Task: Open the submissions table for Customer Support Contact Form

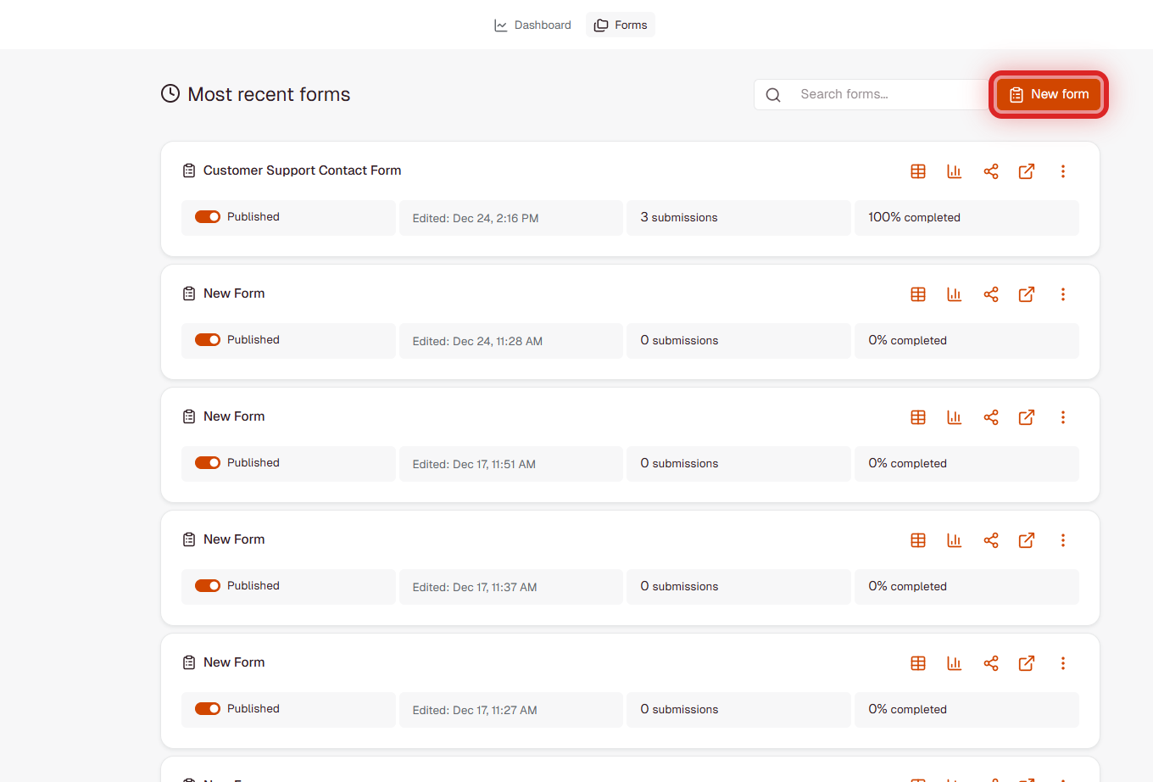Action: point(918,171)
